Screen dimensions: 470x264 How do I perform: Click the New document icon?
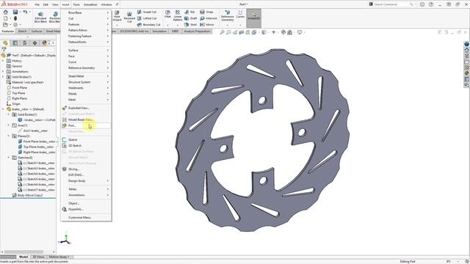5,18
